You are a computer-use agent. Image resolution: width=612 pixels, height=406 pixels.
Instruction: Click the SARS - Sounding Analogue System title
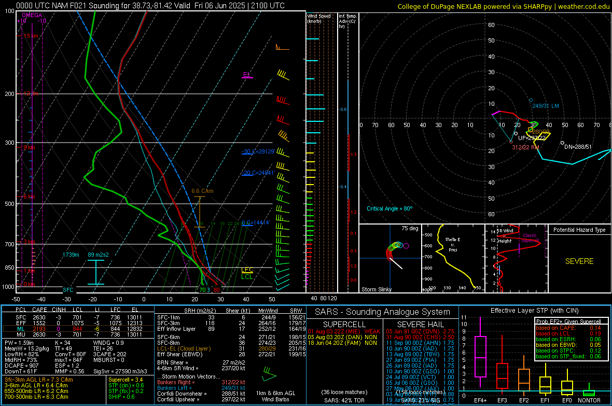pos(383,312)
